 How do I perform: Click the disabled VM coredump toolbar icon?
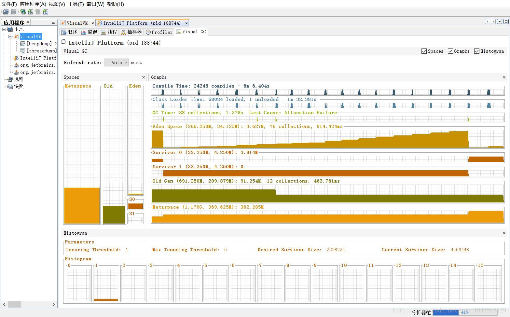coord(38,12)
